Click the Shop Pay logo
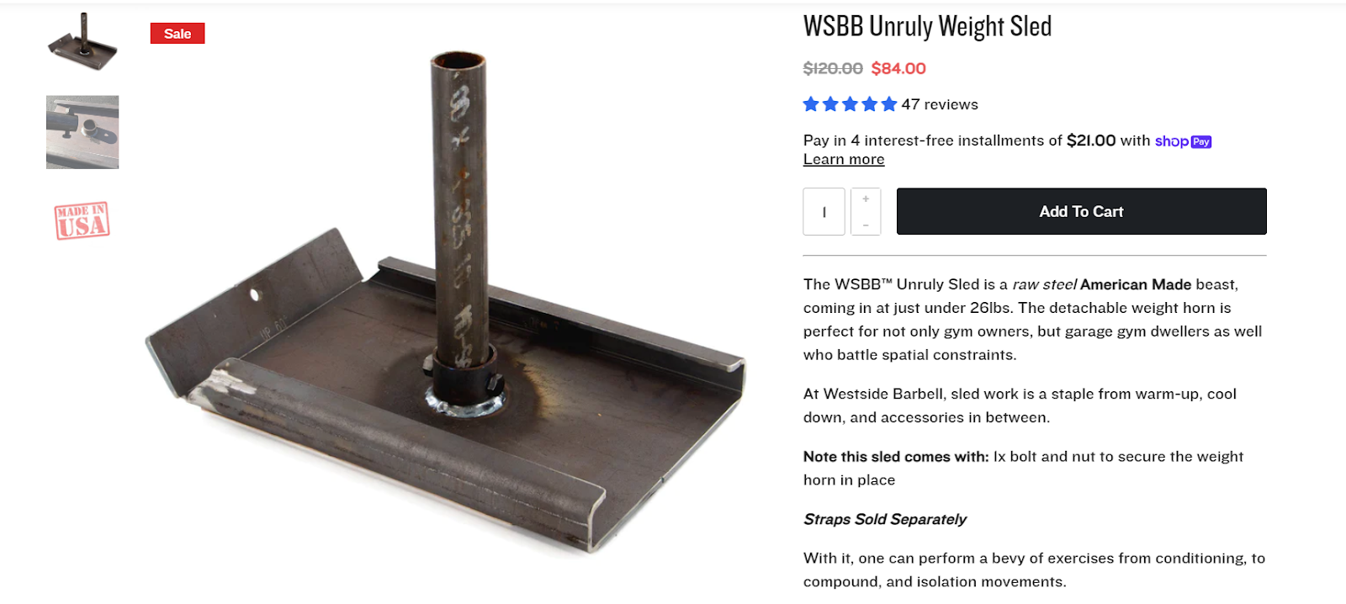This screenshot has height=604, width=1346. (1183, 141)
